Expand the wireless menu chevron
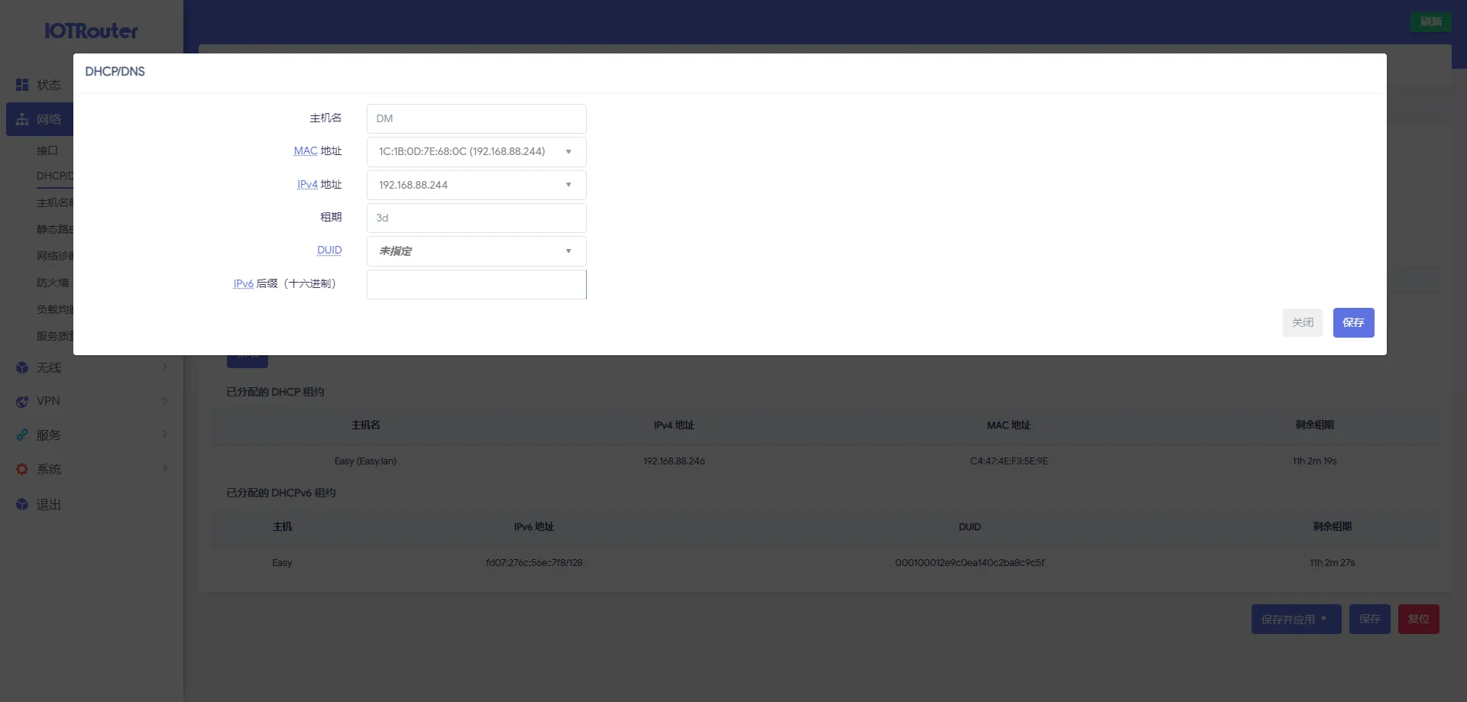Viewport: 1467px width, 702px height. 165,367
